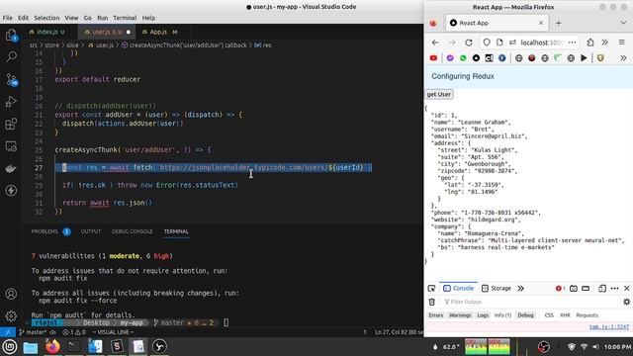This screenshot has width=633, height=356.
Task: Go back in Firefox
Action: (435, 43)
